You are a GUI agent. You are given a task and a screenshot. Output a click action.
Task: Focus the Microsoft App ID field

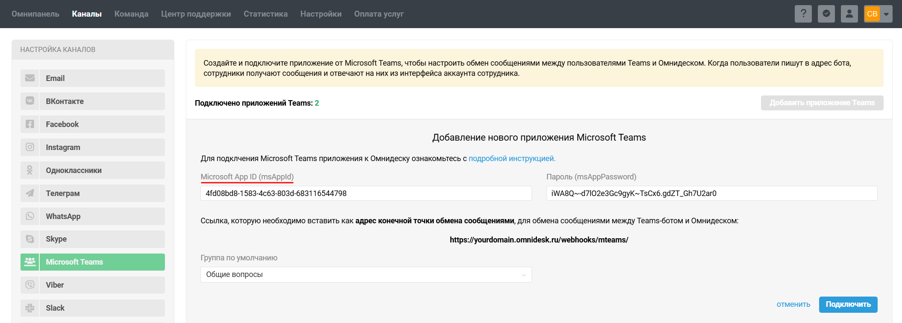pos(366,193)
